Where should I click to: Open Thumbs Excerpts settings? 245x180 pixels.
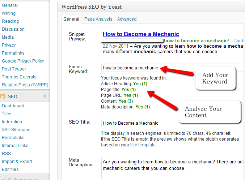click(19, 77)
